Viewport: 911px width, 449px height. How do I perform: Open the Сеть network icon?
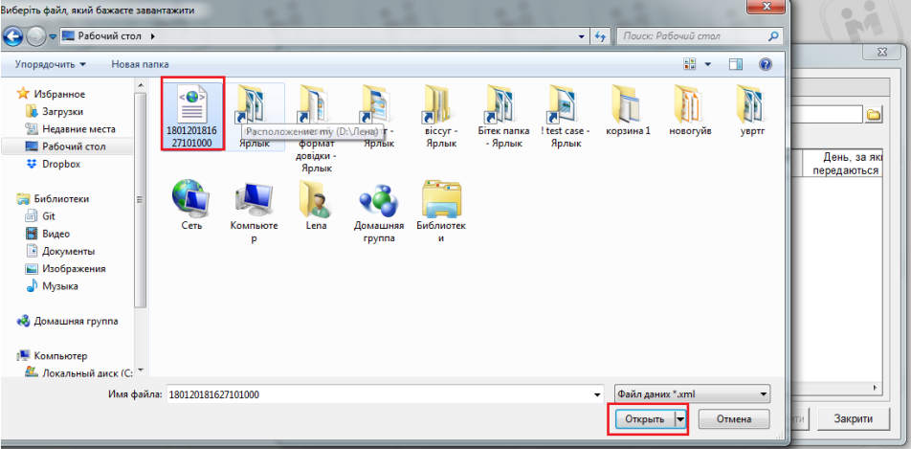coord(191,201)
